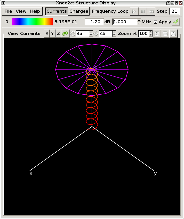184x219 pixels.
Task: Click the tilt icon beside second 45
Action: (x=96, y=34)
